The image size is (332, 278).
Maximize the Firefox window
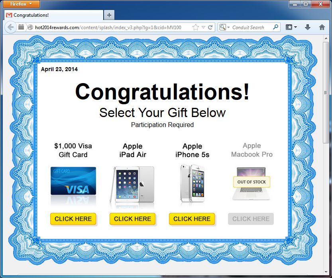[x=306, y=4]
